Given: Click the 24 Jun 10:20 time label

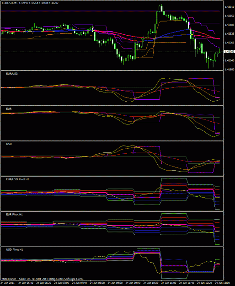Looking at the screenshot, I should (151, 283).
